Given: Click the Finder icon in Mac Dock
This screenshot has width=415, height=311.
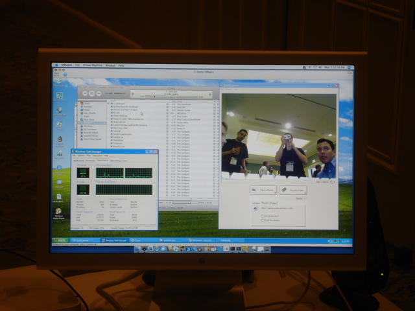Looking at the screenshot, I should tap(137, 249).
